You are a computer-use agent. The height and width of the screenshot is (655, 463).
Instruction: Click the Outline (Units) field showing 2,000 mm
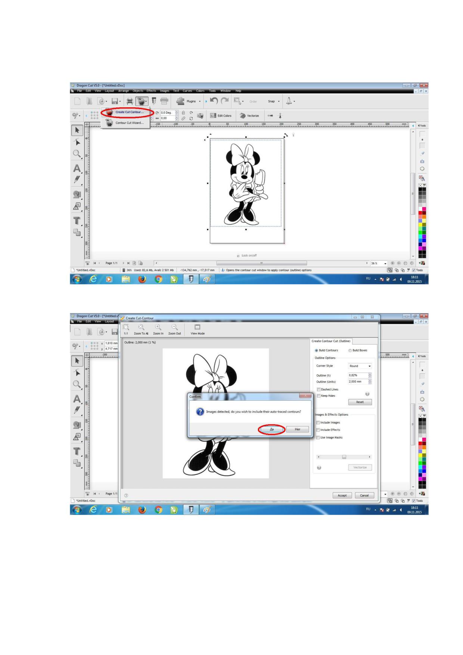[358, 382]
